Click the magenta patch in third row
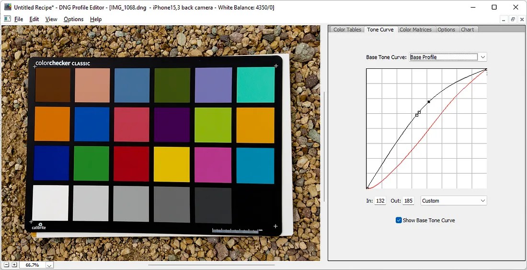The image size is (527, 270). 213,165
